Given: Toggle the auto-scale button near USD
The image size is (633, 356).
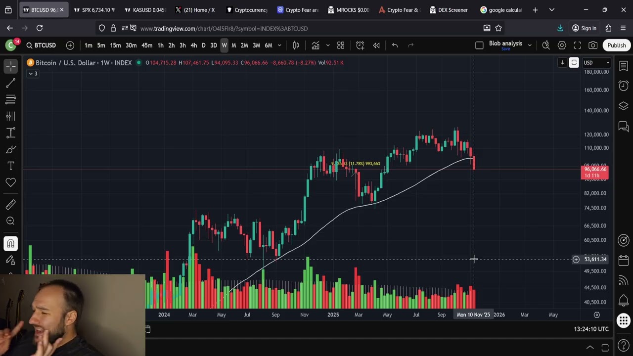Looking at the screenshot, I should 574,63.
